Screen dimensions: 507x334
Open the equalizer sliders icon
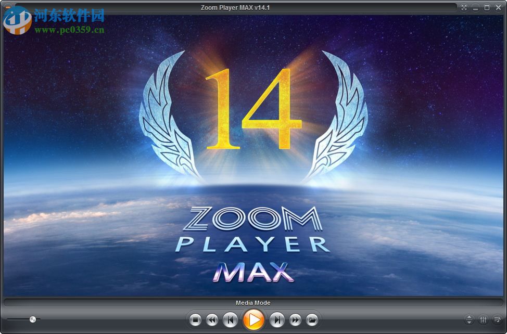pos(483,320)
